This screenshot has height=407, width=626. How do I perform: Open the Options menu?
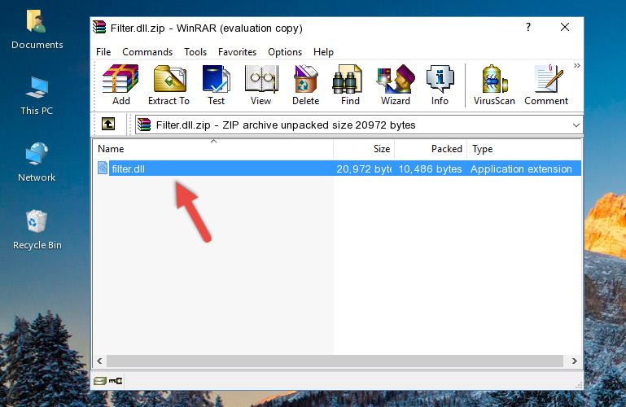285,52
